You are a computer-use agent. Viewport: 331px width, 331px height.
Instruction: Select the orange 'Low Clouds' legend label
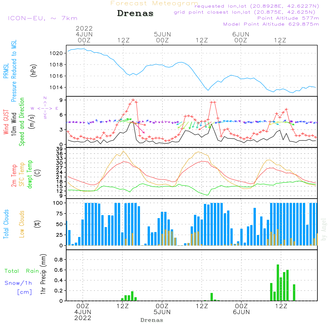(x=22, y=224)
